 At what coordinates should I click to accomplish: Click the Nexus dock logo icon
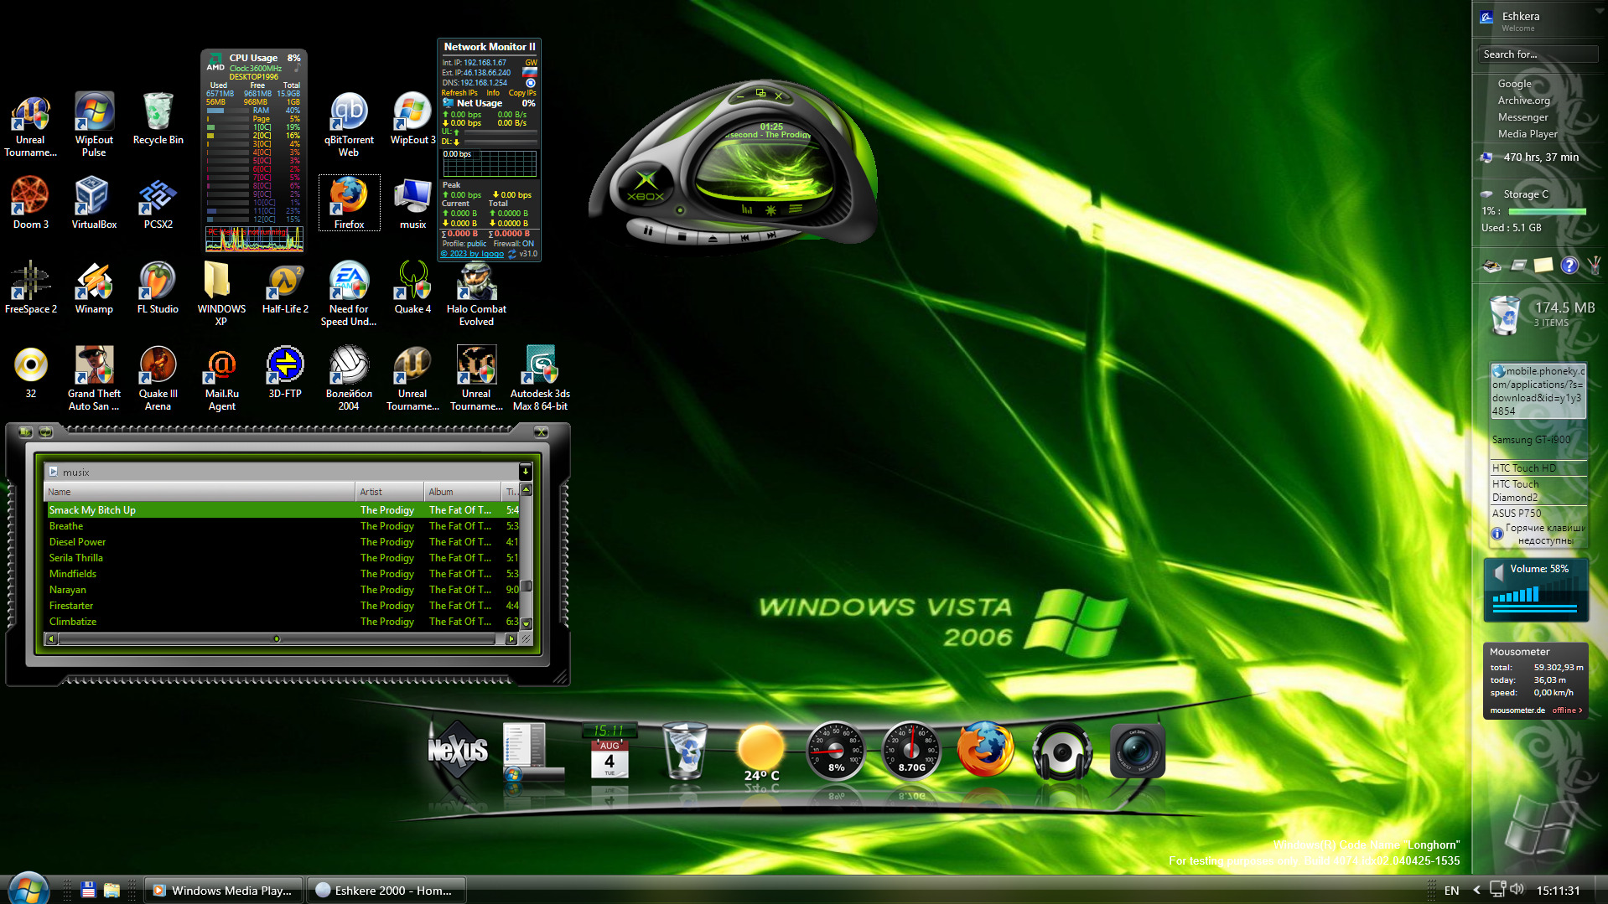pyautogui.click(x=458, y=750)
